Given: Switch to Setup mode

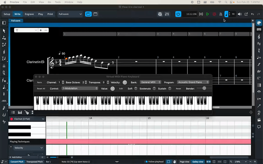Looking at the screenshot, I should (7, 14).
